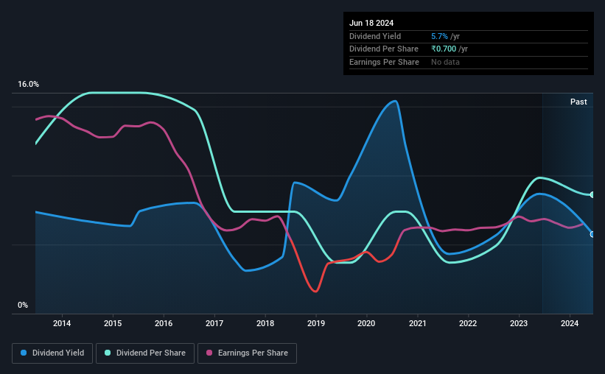Toggle the Dividend Per Share legend button

pyautogui.click(x=145, y=353)
